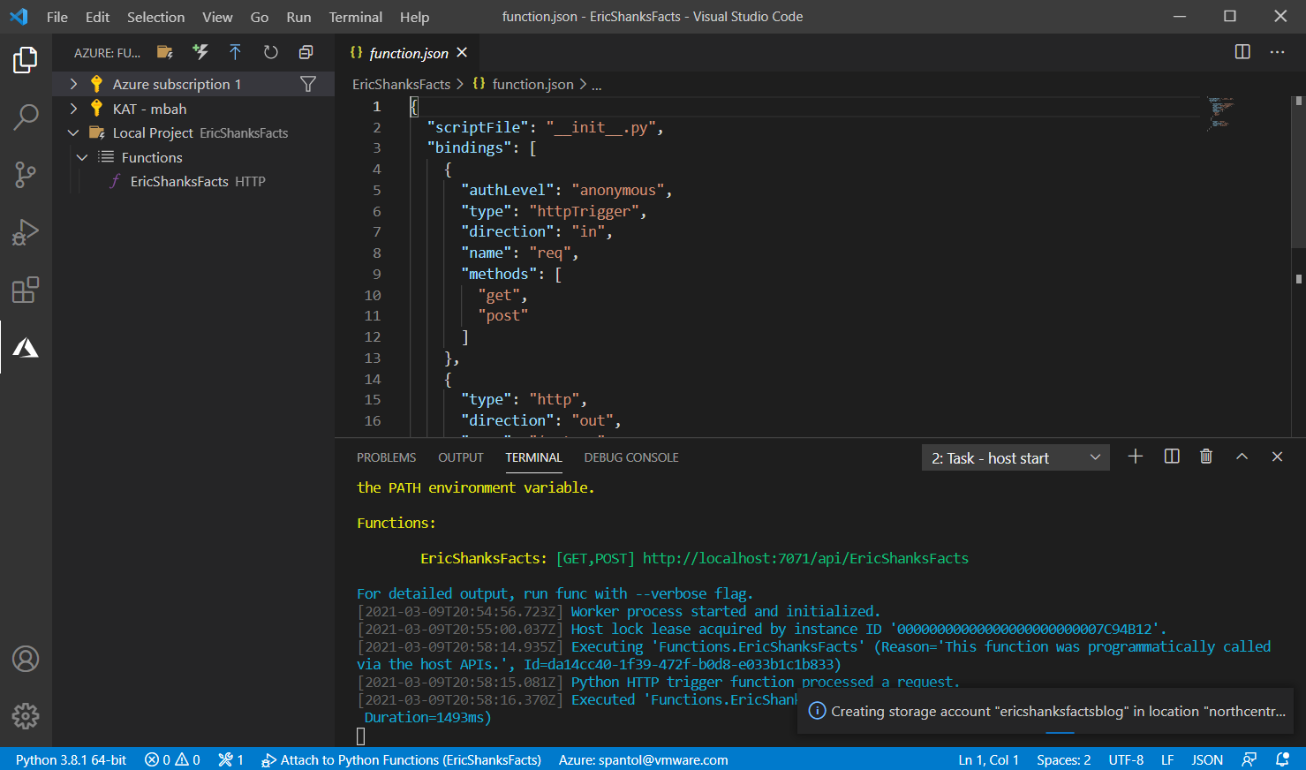Open Run and Debug view
The width and height of the screenshot is (1306, 770).
point(26,232)
